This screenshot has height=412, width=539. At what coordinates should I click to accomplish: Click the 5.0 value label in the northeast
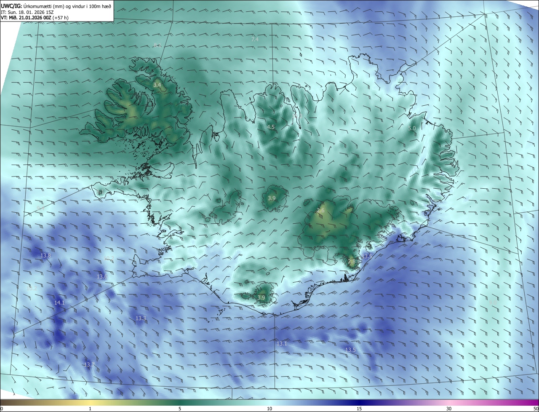(x=412, y=128)
